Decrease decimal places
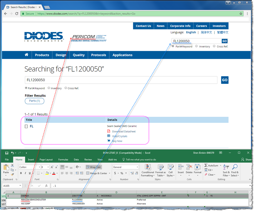This screenshot has width=254, height=211. tap(137, 173)
